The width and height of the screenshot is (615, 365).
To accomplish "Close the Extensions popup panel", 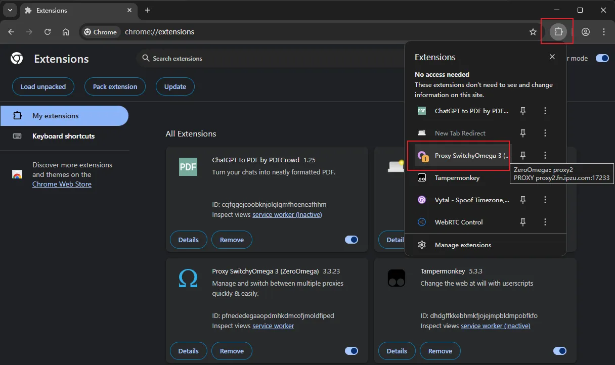I will pyautogui.click(x=552, y=57).
